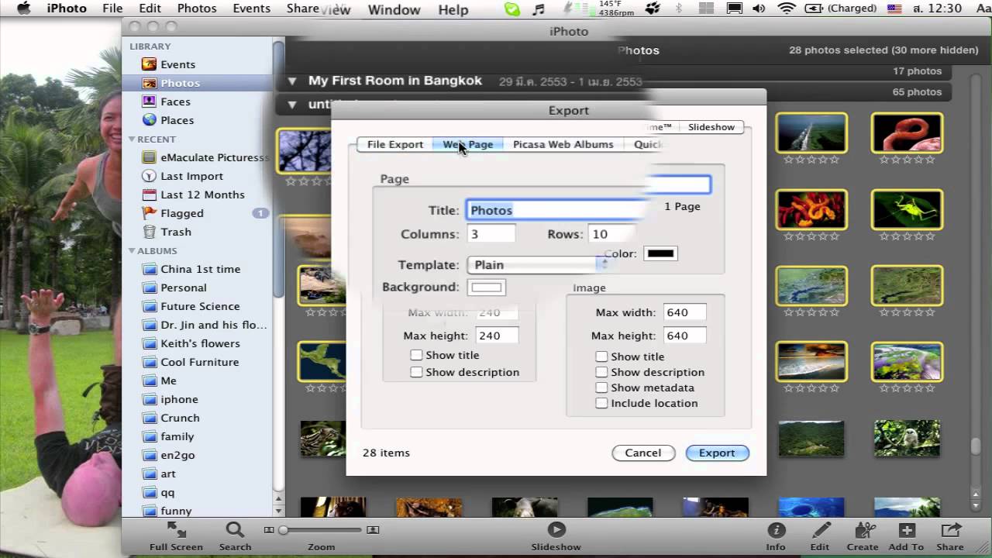Click the image Max height field
This screenshot has width=992, height=558.
(685, 336)
